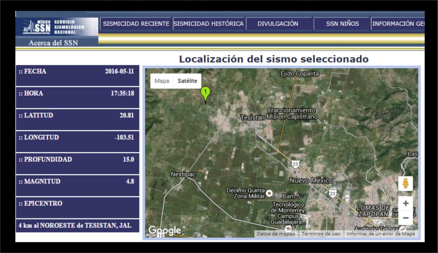Click the Google logo on the map

tap(165, 230)
